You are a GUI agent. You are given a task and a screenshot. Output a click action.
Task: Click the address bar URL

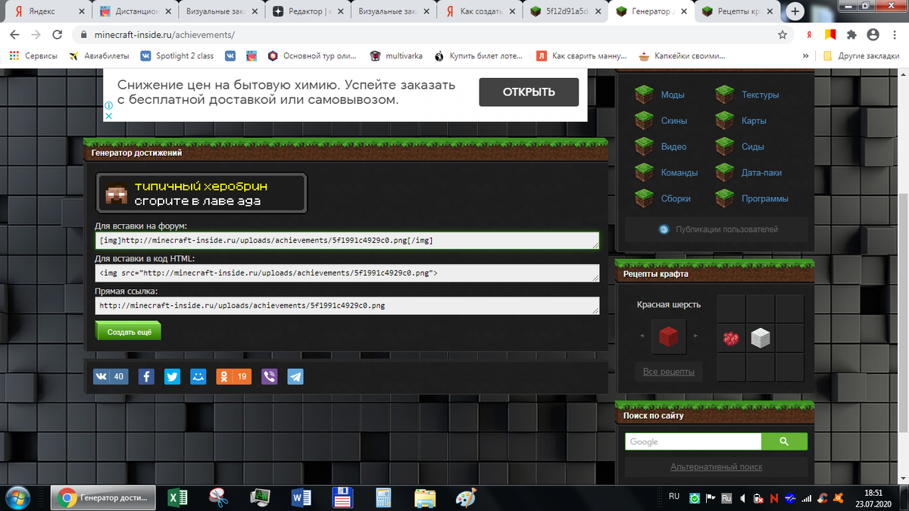(164, 35)
